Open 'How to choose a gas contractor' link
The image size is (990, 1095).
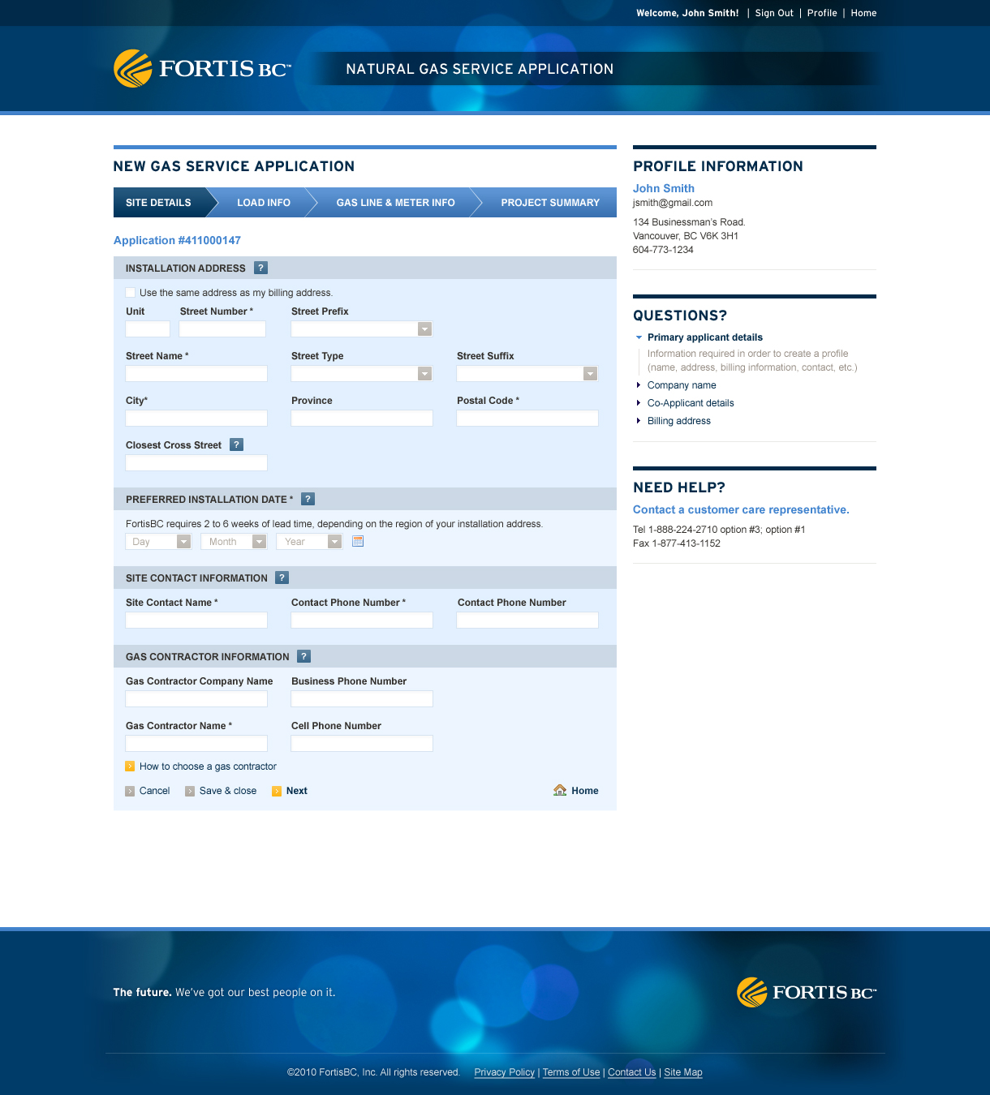(208, 766)
